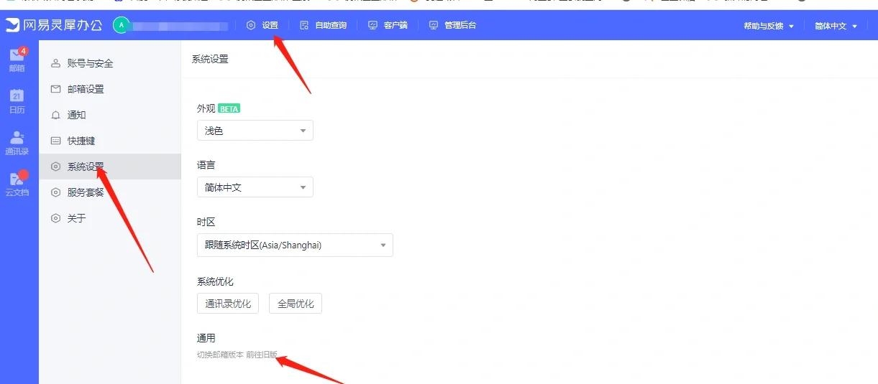Screen dimensions: 878x384
Task: Open 管理后台 in the top bar
Action: (452, 25)
